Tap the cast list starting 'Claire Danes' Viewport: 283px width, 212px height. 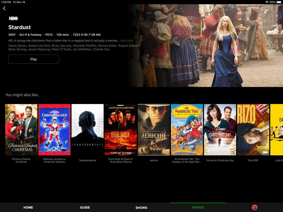pyautogui.click(x=74, y=47)
